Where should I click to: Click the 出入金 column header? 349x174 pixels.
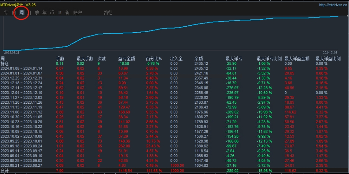pyautogui.click(x=176, y=59)
